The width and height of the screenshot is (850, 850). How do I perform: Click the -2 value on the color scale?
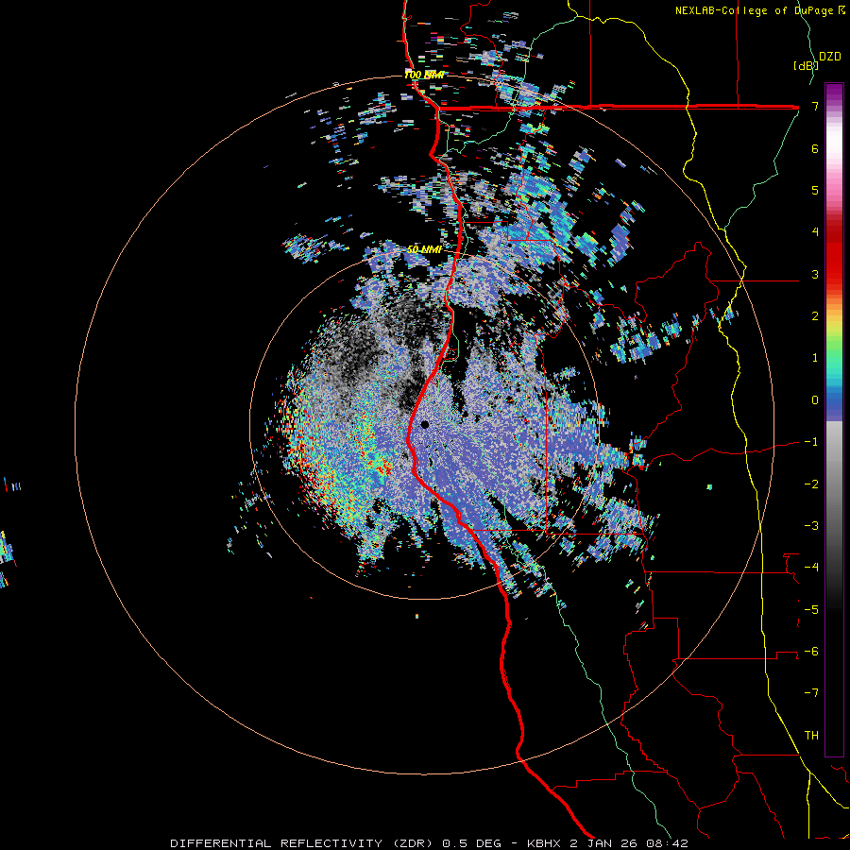[x=811, y=484]
